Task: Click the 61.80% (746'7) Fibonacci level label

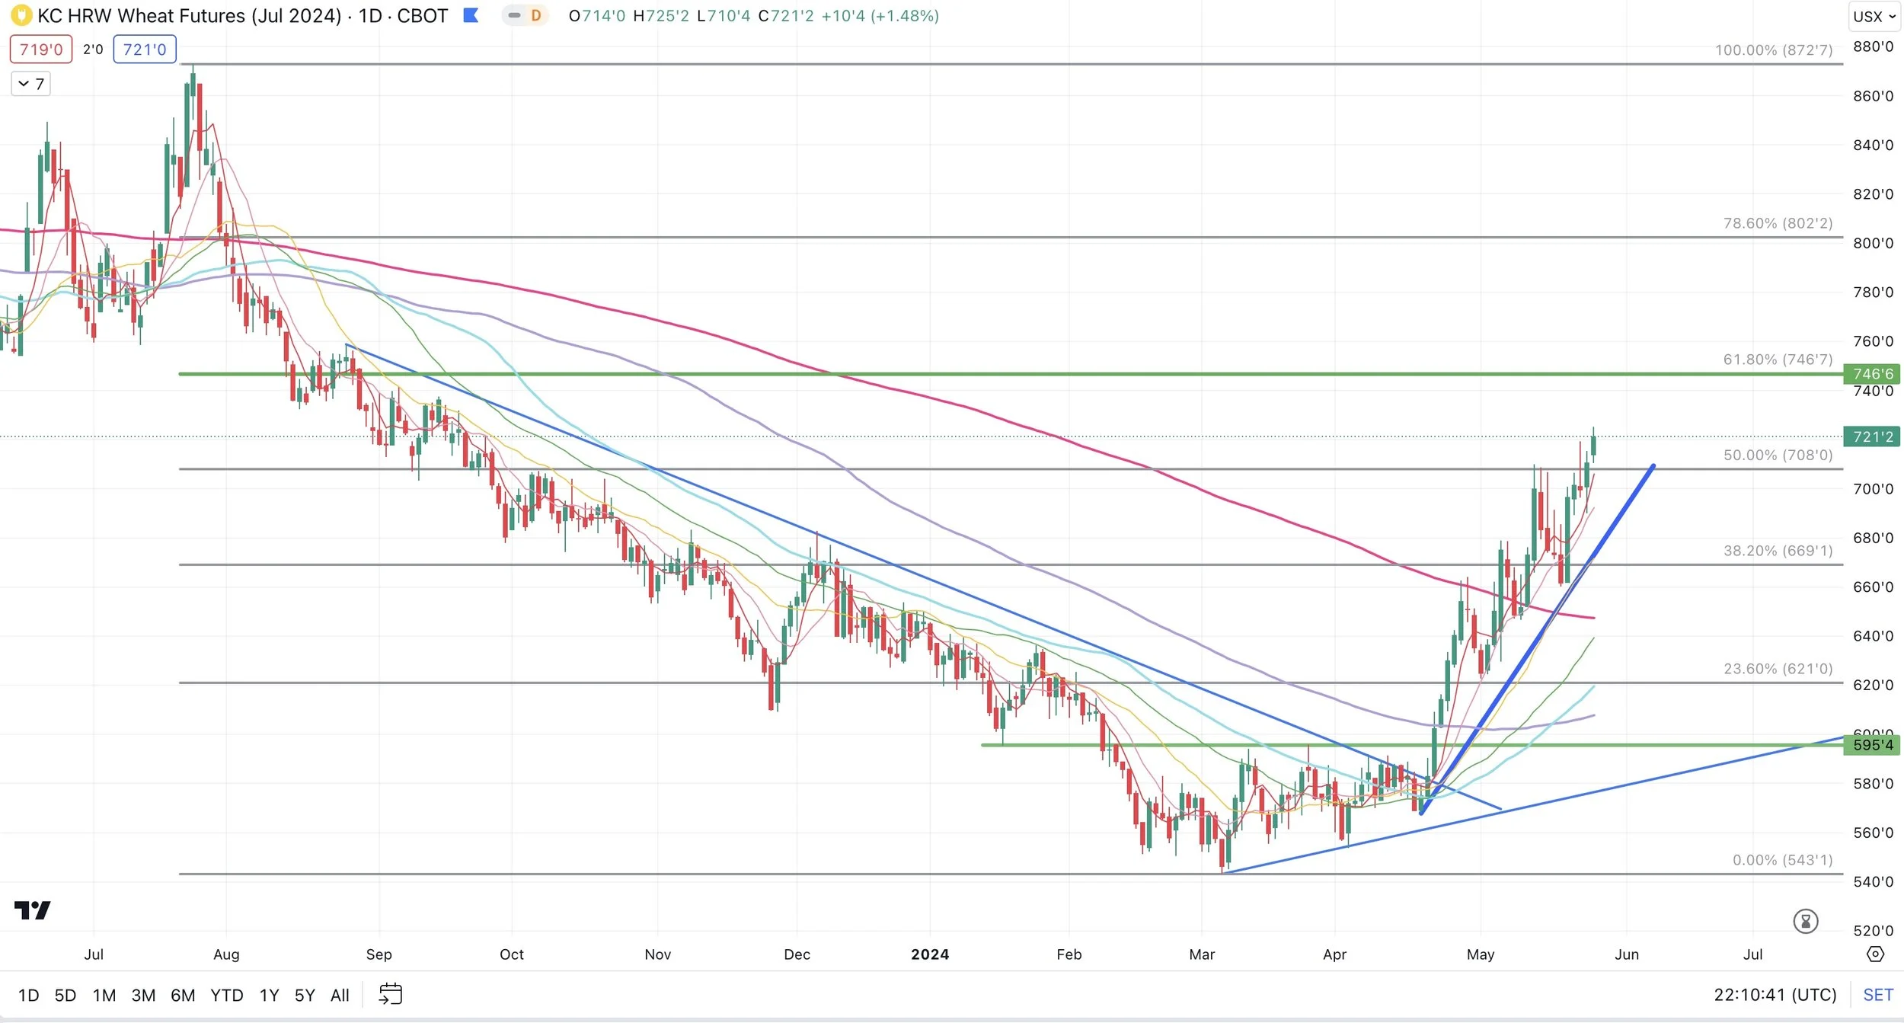Action: (x=1778, y=359)
